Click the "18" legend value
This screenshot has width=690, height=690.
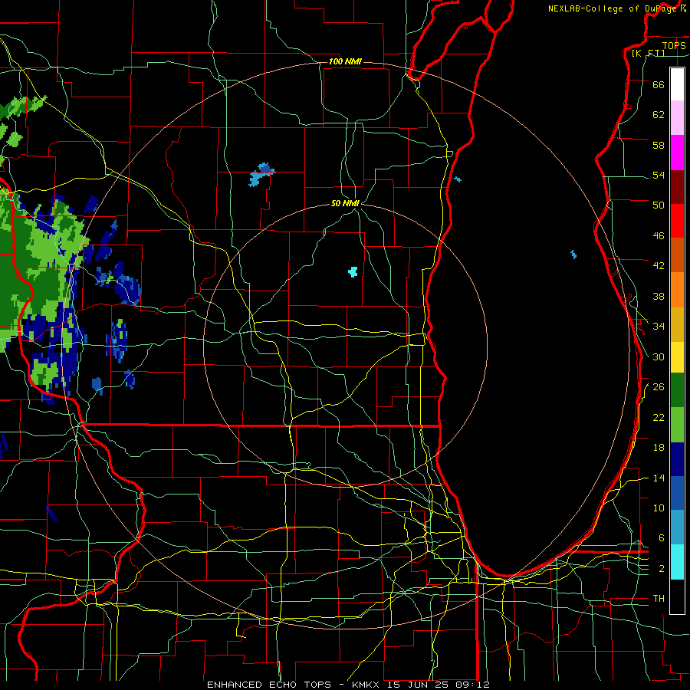659,448
